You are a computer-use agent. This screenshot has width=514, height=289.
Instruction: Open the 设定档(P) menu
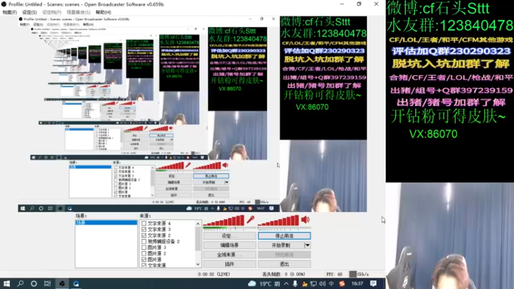51,12
